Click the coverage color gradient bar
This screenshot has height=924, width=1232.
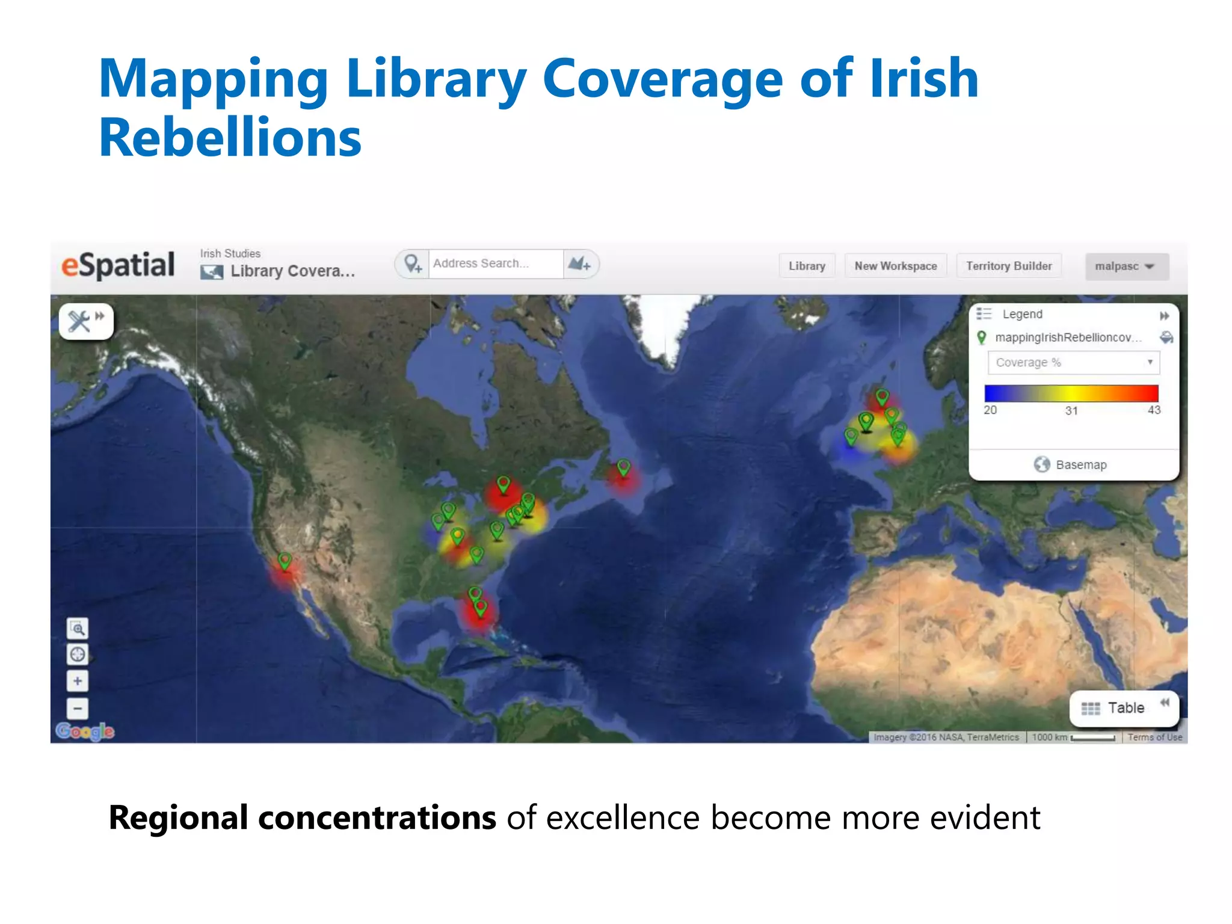(x=1071, y=393)
